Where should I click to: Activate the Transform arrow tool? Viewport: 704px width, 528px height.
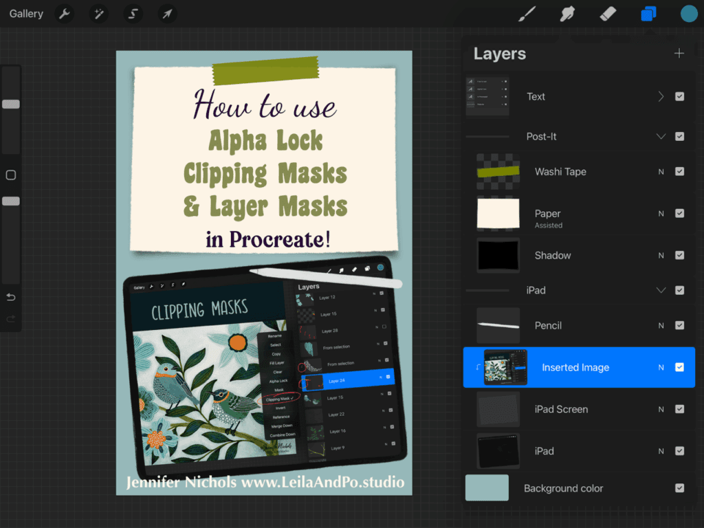[167, 14]
